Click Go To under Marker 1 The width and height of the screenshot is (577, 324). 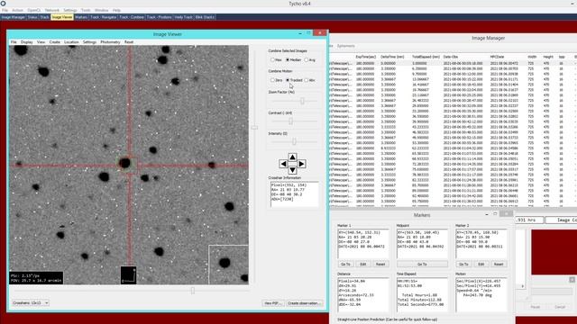tap(345, 264)
